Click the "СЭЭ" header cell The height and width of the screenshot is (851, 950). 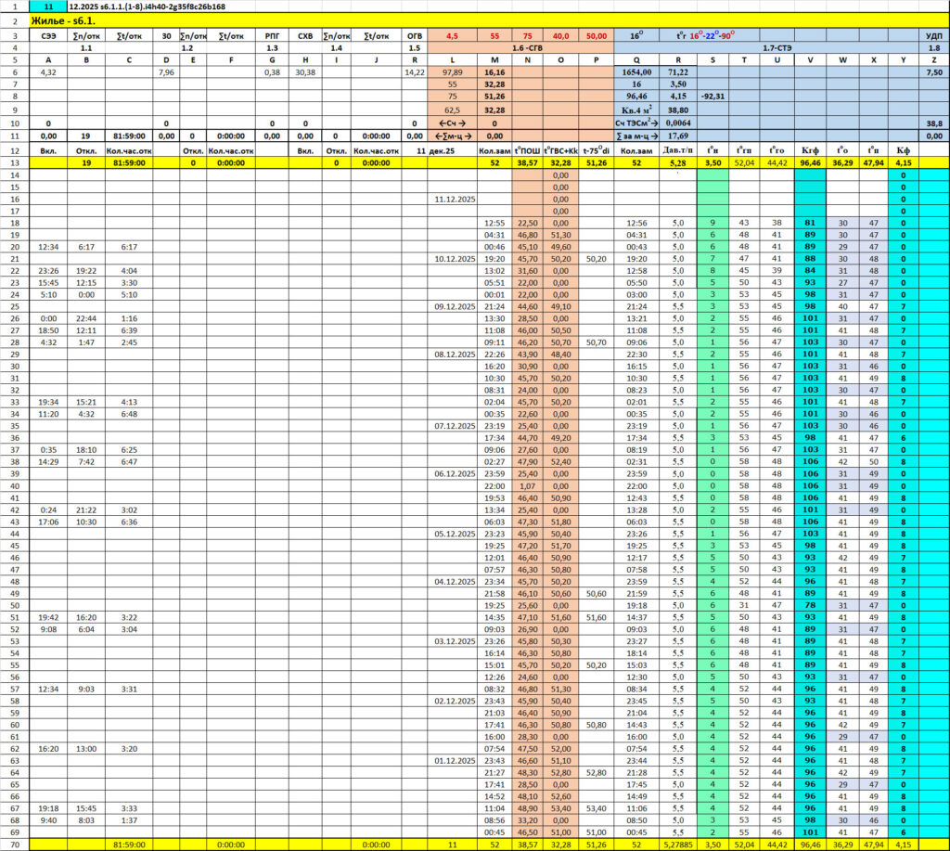(47, 35)
